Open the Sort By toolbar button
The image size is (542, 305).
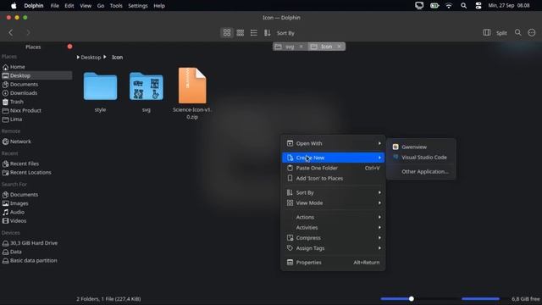(x=279, y=33)
